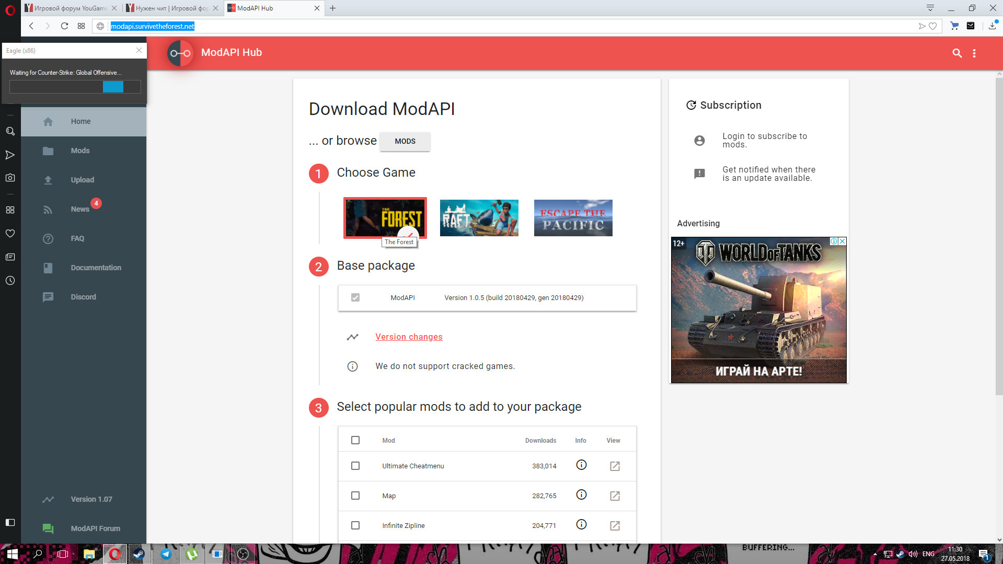Screen dimensions: 1003x564
Task: Open Map mod in external view
Action: point(615,496)
